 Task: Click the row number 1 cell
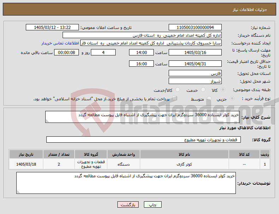[265, 164]
